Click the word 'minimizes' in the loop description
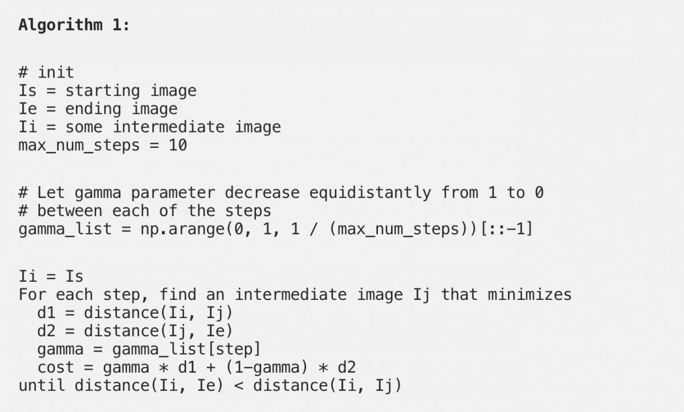Screen dimensions: 684x412 point(529,294)
